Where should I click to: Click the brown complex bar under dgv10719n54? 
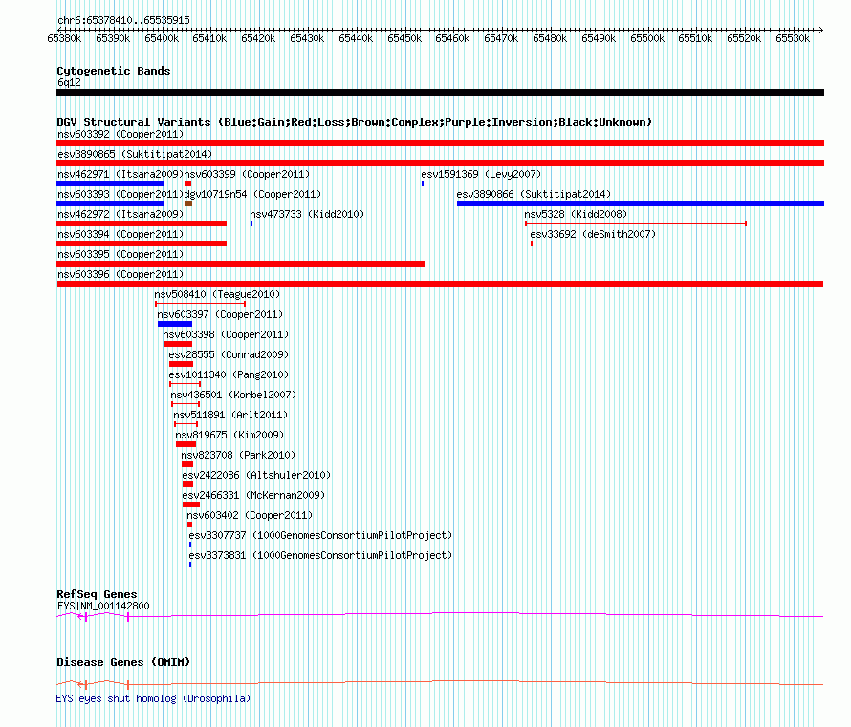pos(188,203)
